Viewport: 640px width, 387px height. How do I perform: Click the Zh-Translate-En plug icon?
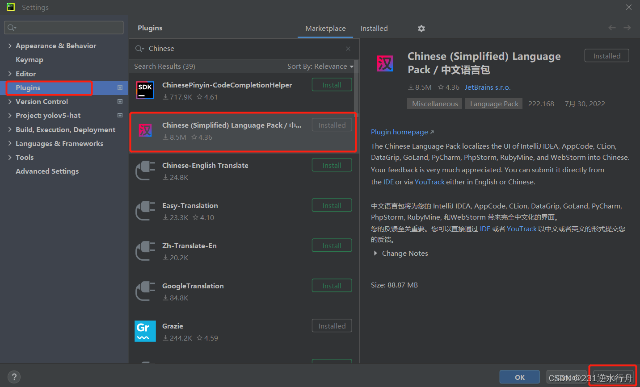(x=145, y=251)
